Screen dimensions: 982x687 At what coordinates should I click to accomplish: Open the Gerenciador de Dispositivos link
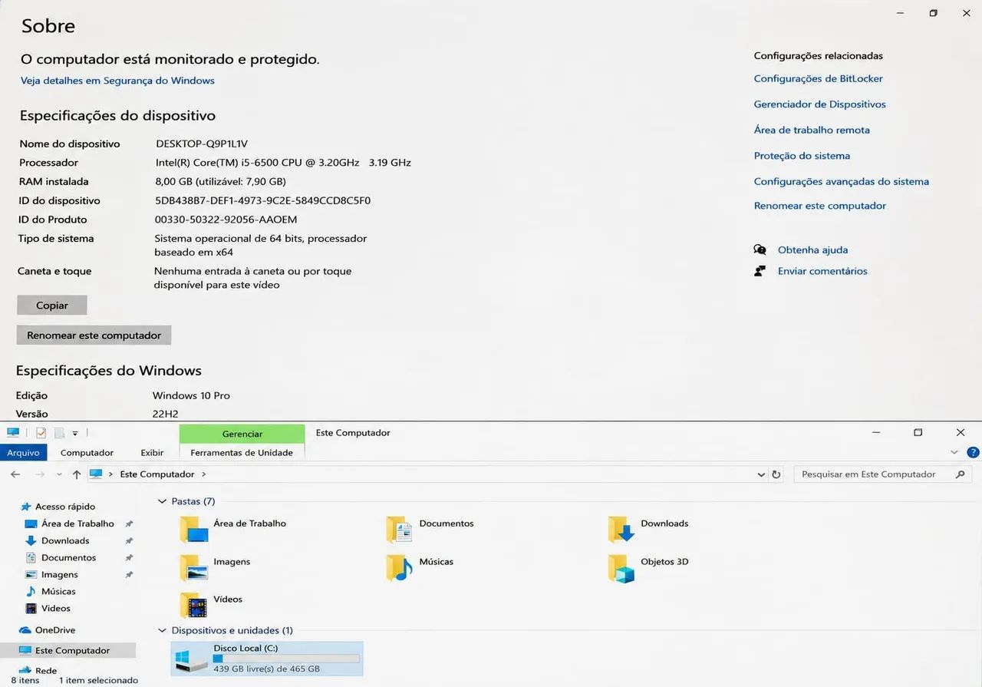click(x=819, y=104)
